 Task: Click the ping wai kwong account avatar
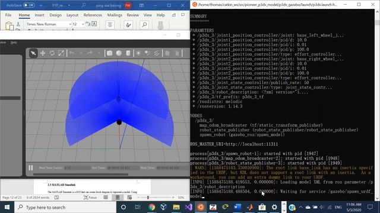[x=128, y=5]
